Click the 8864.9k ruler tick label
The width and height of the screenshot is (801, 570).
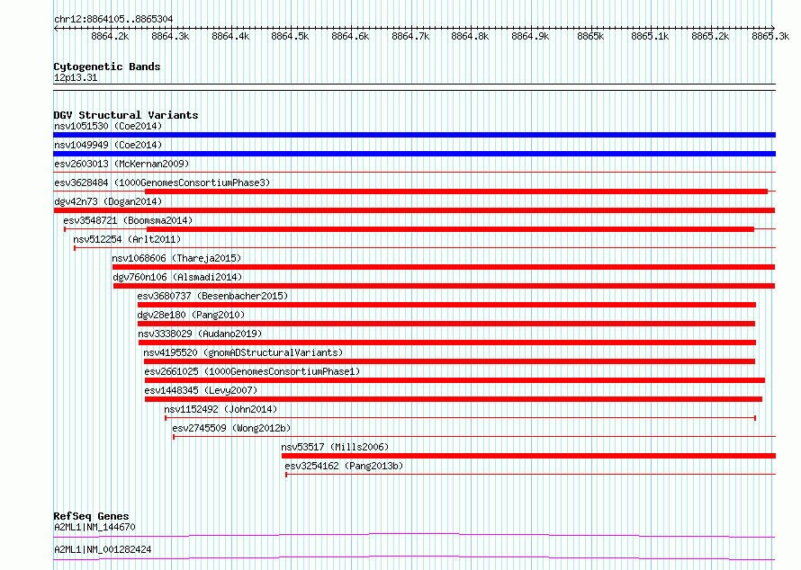pyautogui.click(x=530, y=36)
